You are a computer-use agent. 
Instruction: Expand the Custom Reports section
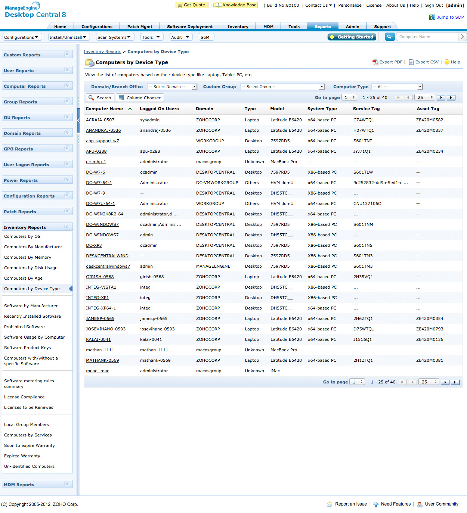coord(67,55)
